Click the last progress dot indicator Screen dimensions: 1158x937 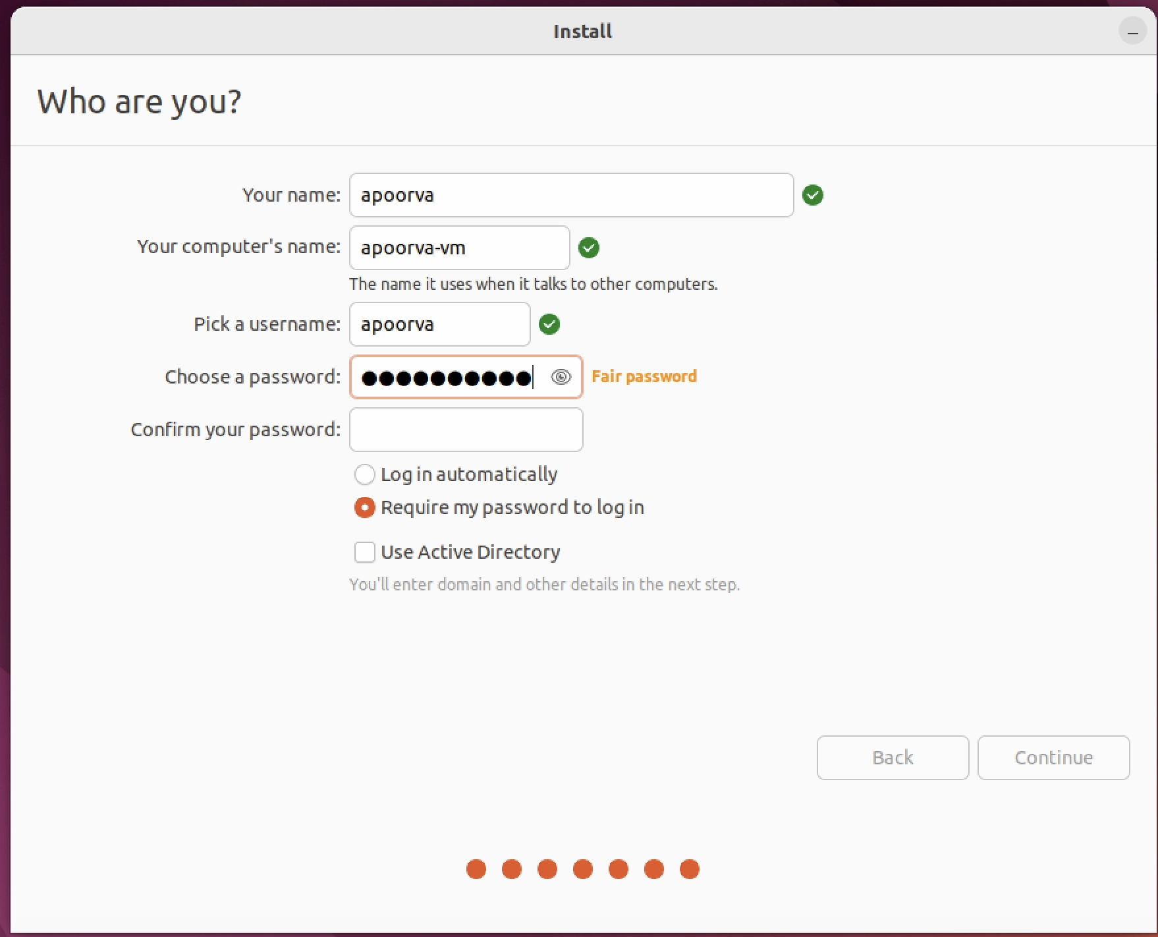[689, 869]
